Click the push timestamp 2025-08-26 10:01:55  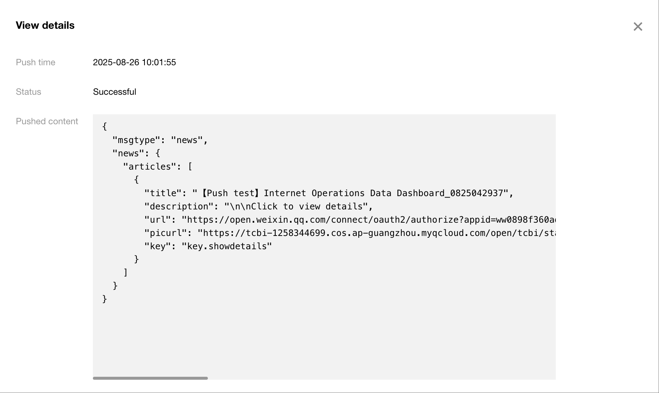click(134, 62)
